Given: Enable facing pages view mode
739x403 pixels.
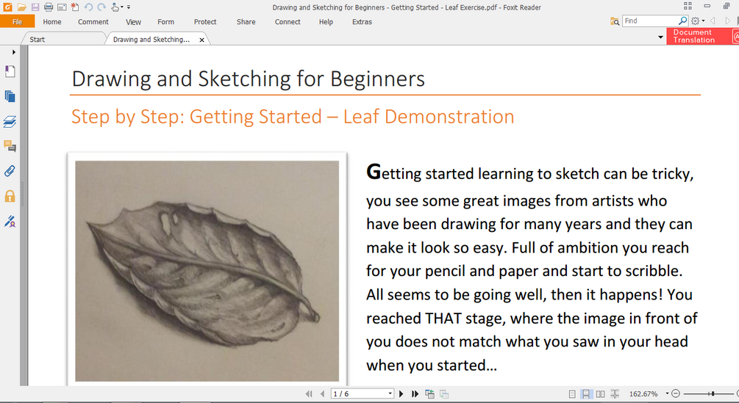Looking at the screenshot, I should 600,394.
